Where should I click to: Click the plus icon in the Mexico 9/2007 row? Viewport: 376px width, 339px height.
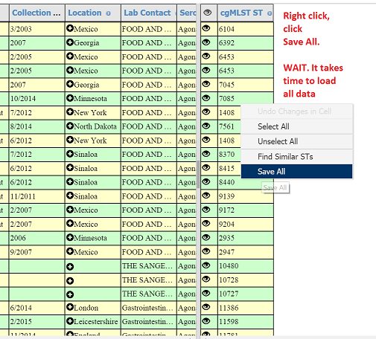click(70, 251)
